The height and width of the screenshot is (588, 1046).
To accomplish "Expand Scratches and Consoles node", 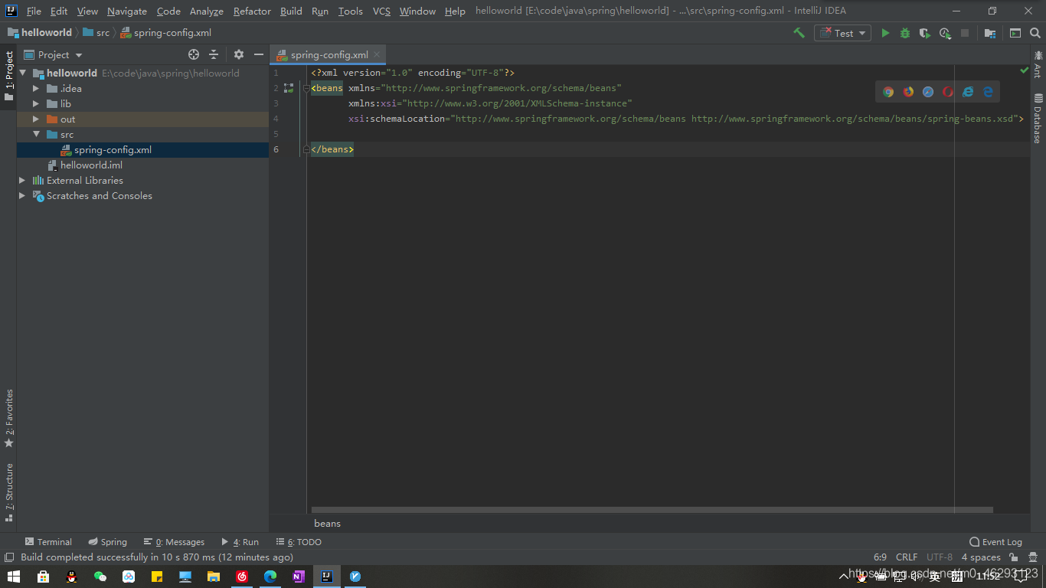I will 22,195.
